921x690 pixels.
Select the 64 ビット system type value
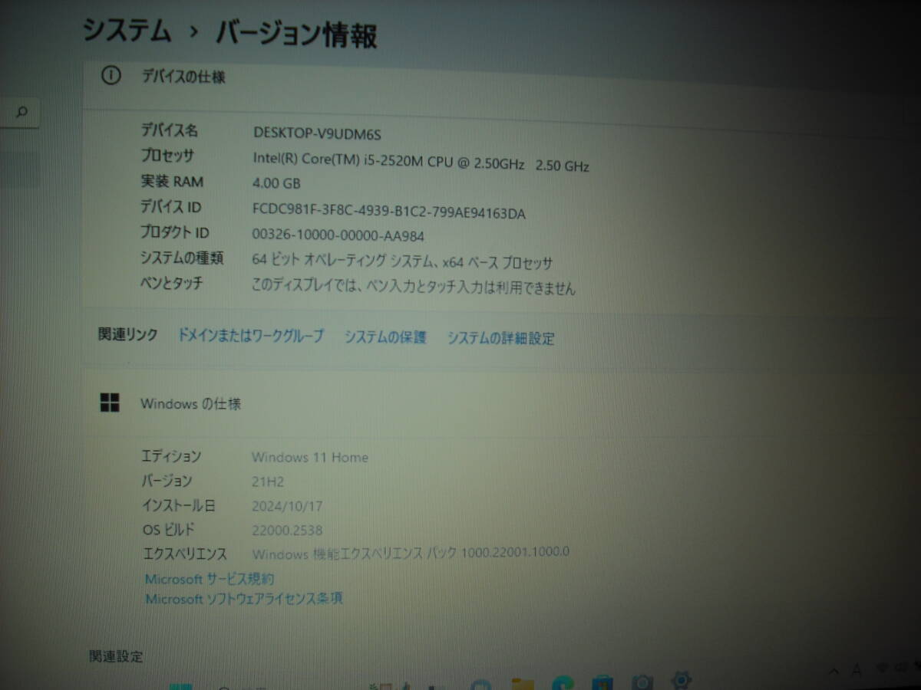(x=402, y=261)
